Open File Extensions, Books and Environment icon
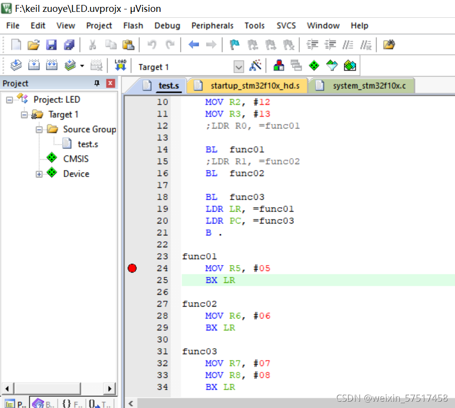Image resolution: width=455 pixels, height=408 pixels. (x=279, y=65)
